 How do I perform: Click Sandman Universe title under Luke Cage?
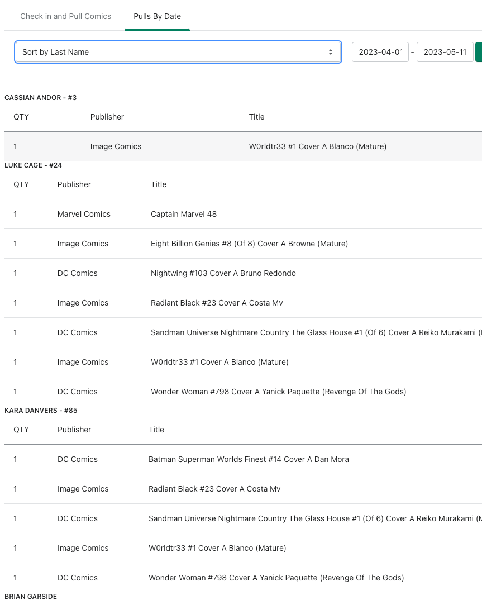pos(316,332)
